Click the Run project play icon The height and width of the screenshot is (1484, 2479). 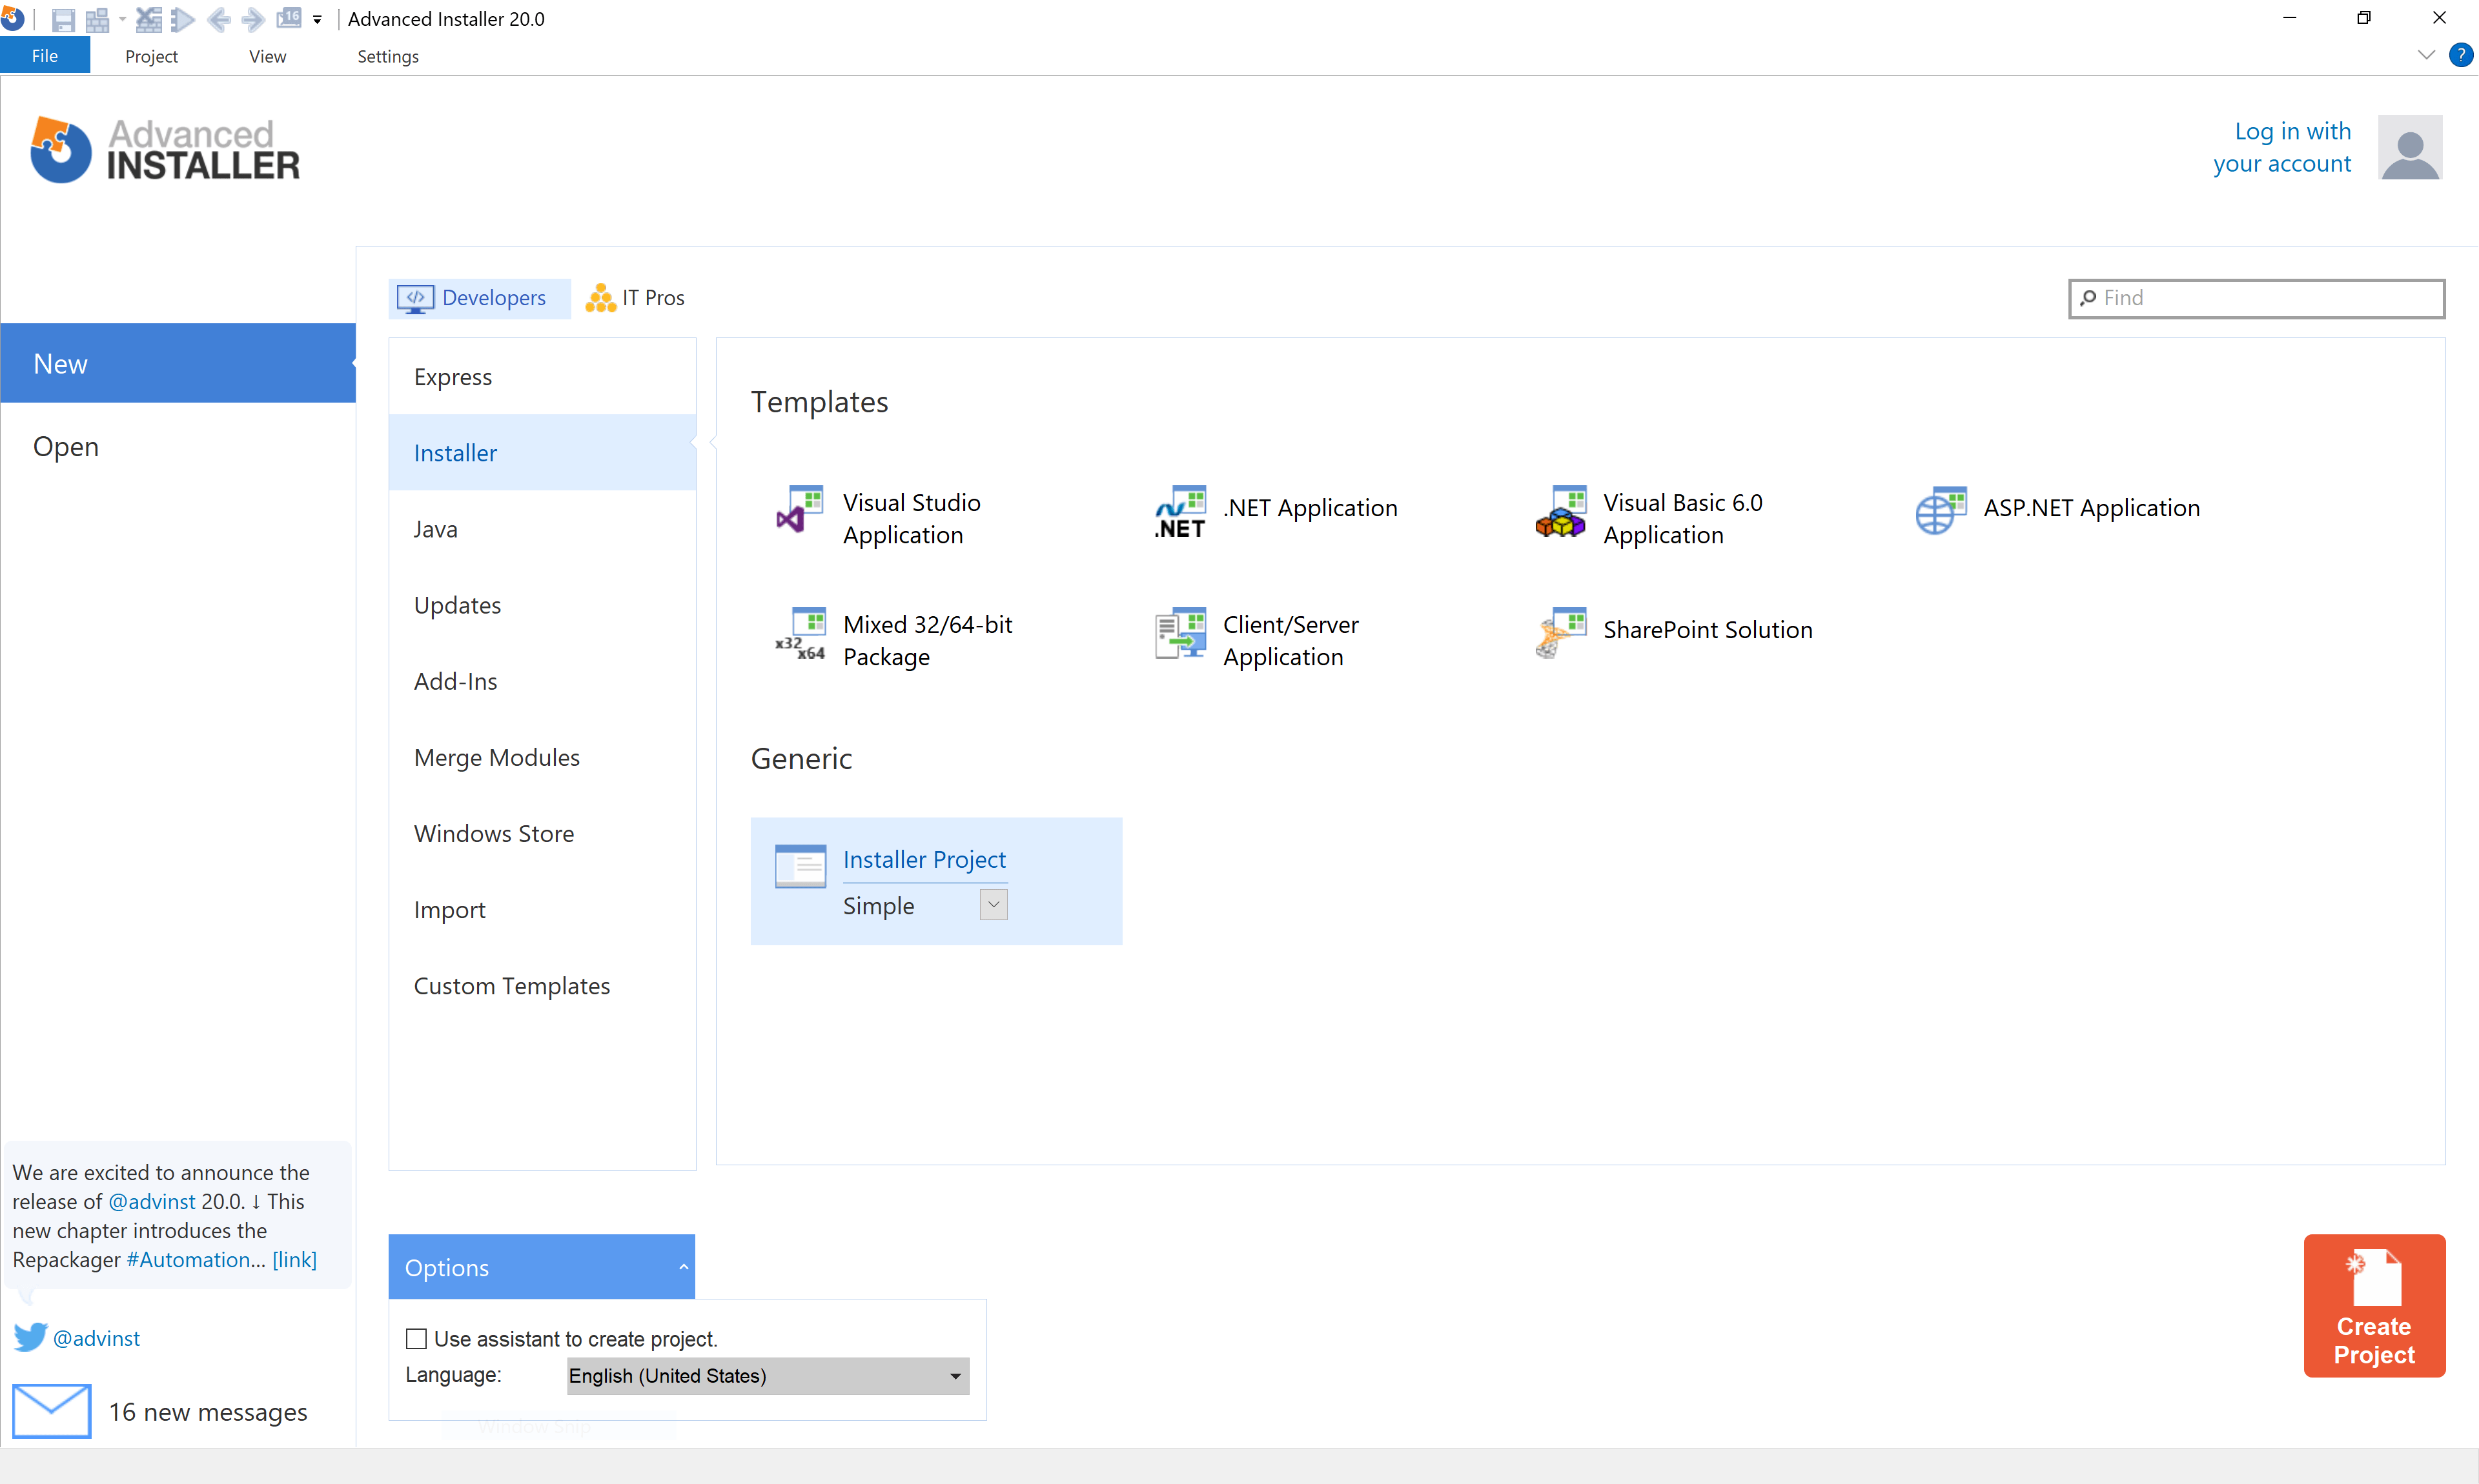pyautogui.click(x=182, y=19)
